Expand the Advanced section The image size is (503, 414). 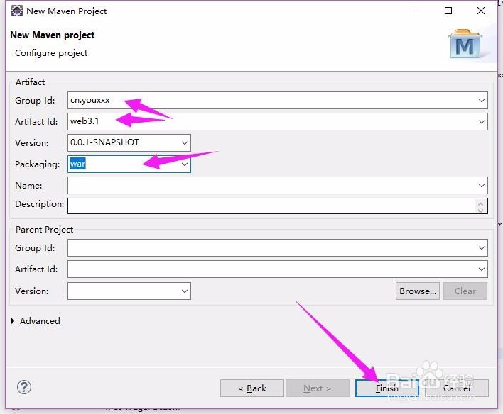(13, 321)
